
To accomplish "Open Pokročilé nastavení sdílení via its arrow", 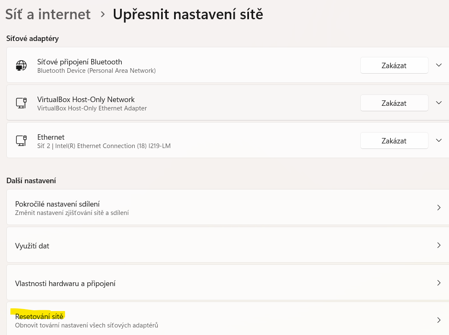I will [x=439, y=208].
